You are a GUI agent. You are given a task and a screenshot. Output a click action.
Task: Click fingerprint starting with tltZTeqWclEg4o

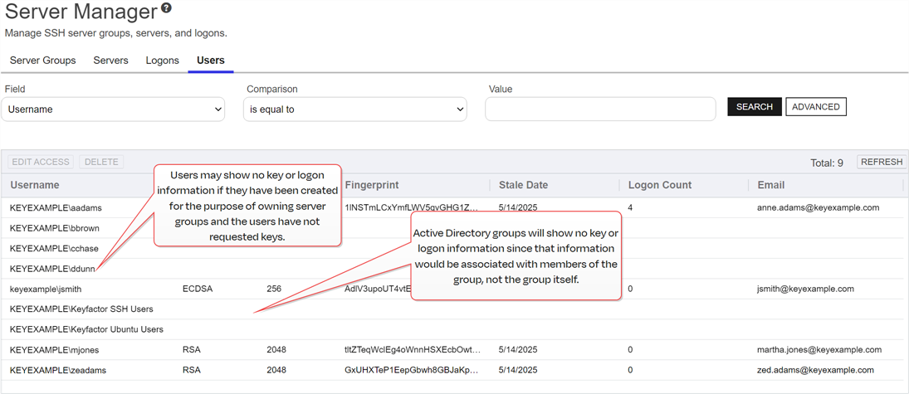413,349
